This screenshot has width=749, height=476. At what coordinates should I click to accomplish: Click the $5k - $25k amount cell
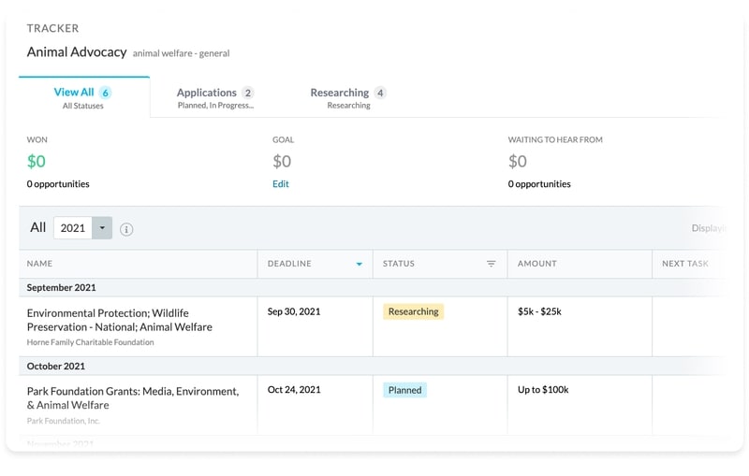544,311
